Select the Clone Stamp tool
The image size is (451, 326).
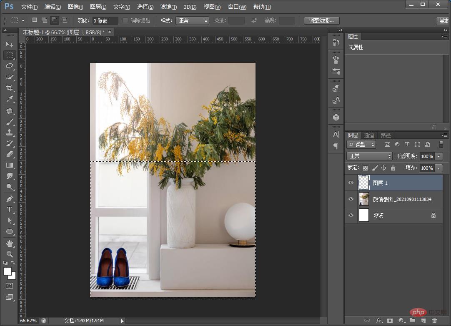[10, 133]
